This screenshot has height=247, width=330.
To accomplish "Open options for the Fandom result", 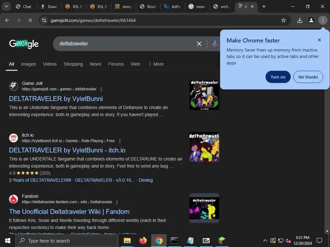I will 117,202.
